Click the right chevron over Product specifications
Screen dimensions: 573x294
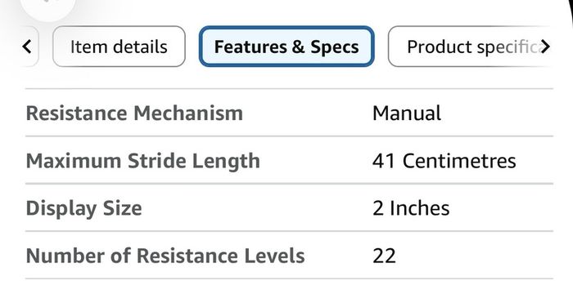(x=544, y=47)
